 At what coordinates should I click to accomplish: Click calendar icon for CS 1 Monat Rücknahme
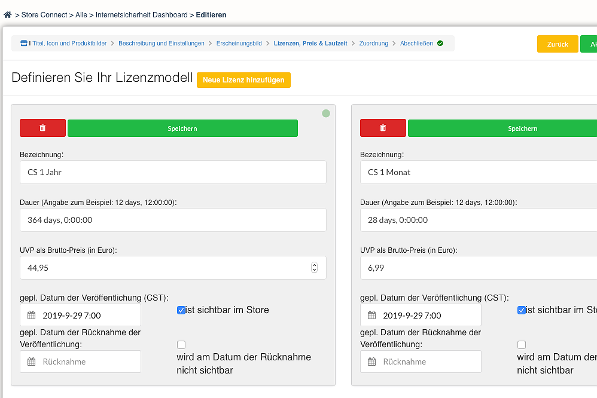[x=372, y=362]
